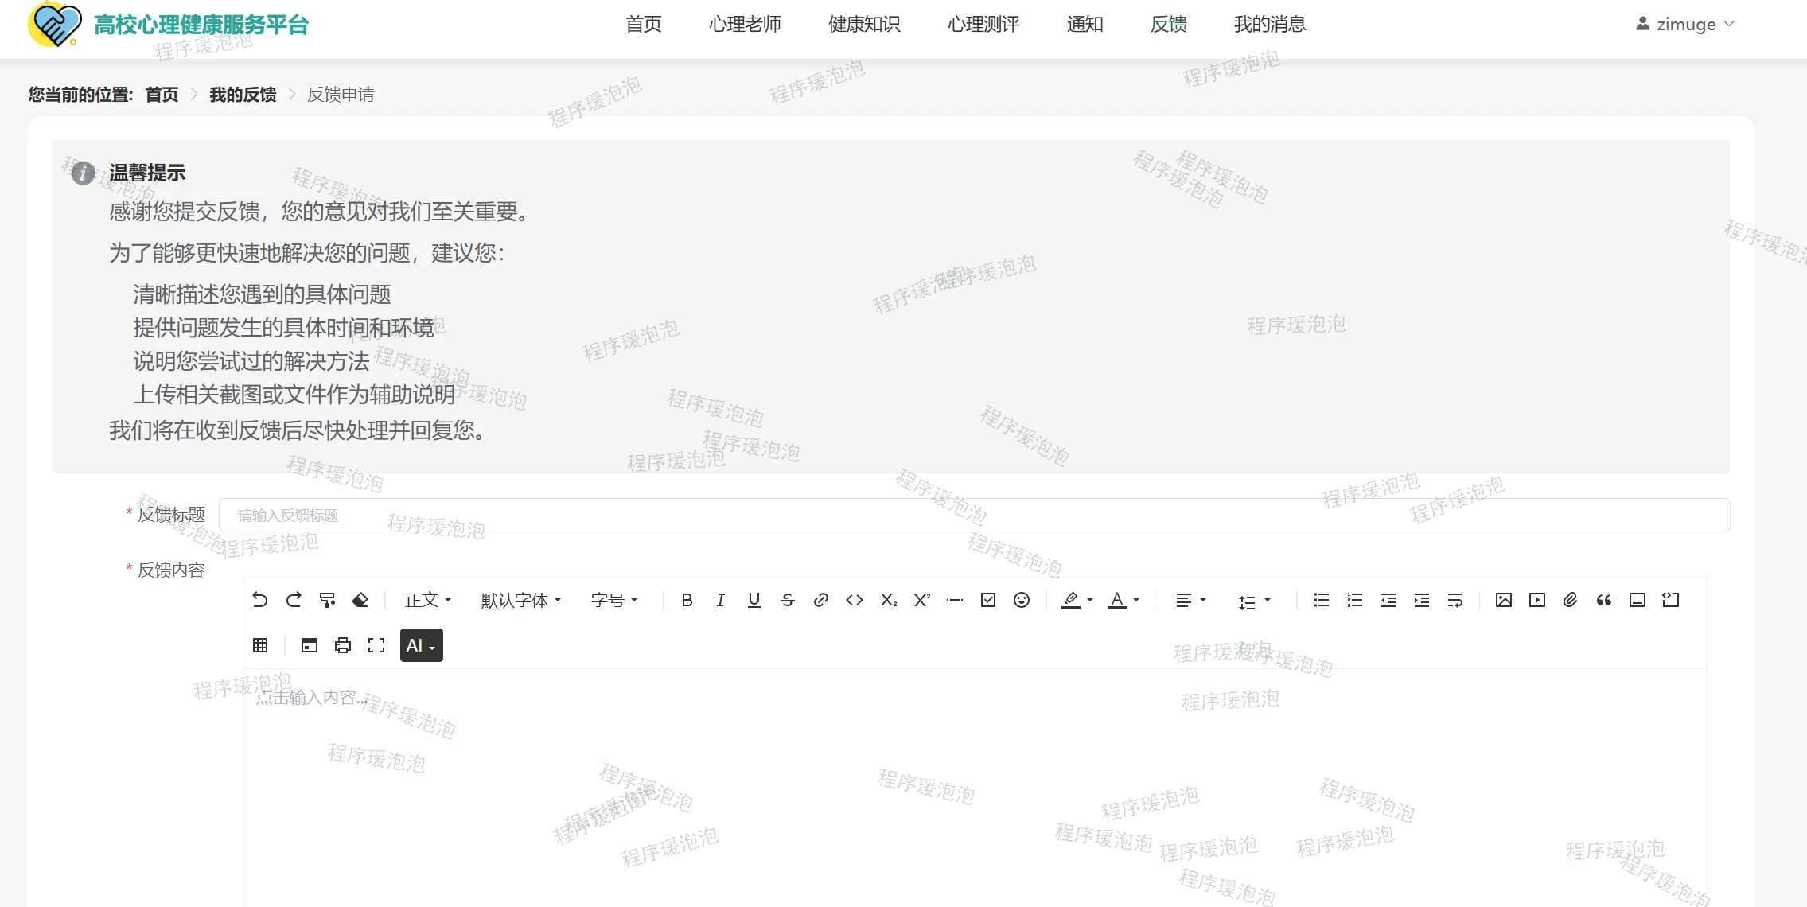
Task: Expand the 默认字体 font dropdown
Action: coord(521,600)
